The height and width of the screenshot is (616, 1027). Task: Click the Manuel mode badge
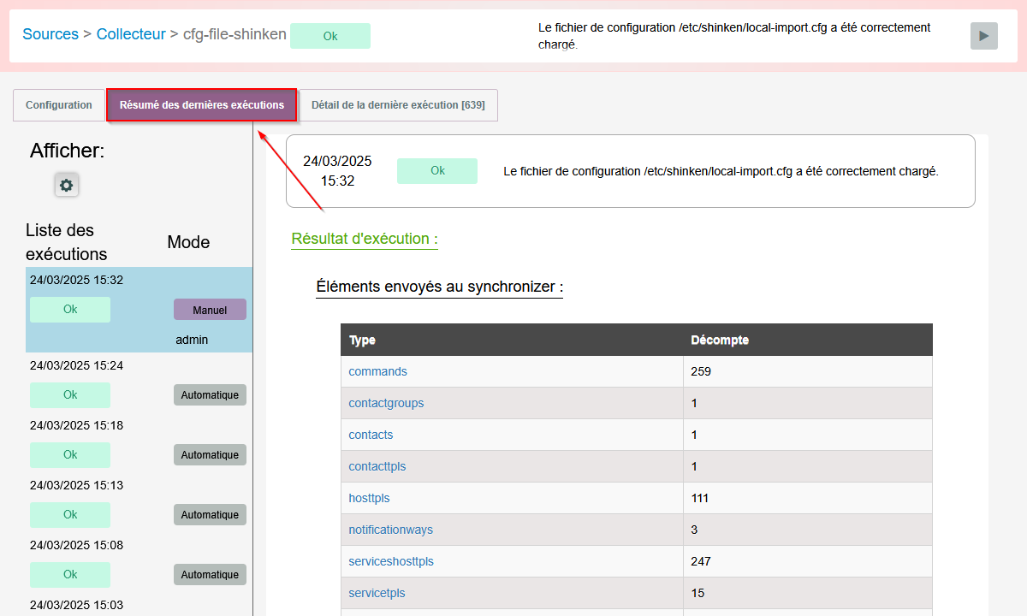pos(210,310)
